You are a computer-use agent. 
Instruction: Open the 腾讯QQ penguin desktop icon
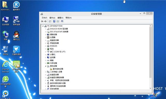point(16,36)
